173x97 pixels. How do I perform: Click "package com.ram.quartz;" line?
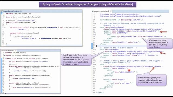point(16,53)
